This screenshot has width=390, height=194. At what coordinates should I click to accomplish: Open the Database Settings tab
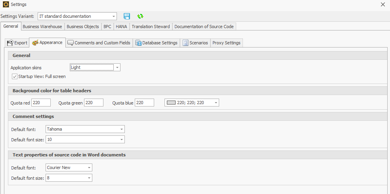pyautogui.click(x=156, y=43)
